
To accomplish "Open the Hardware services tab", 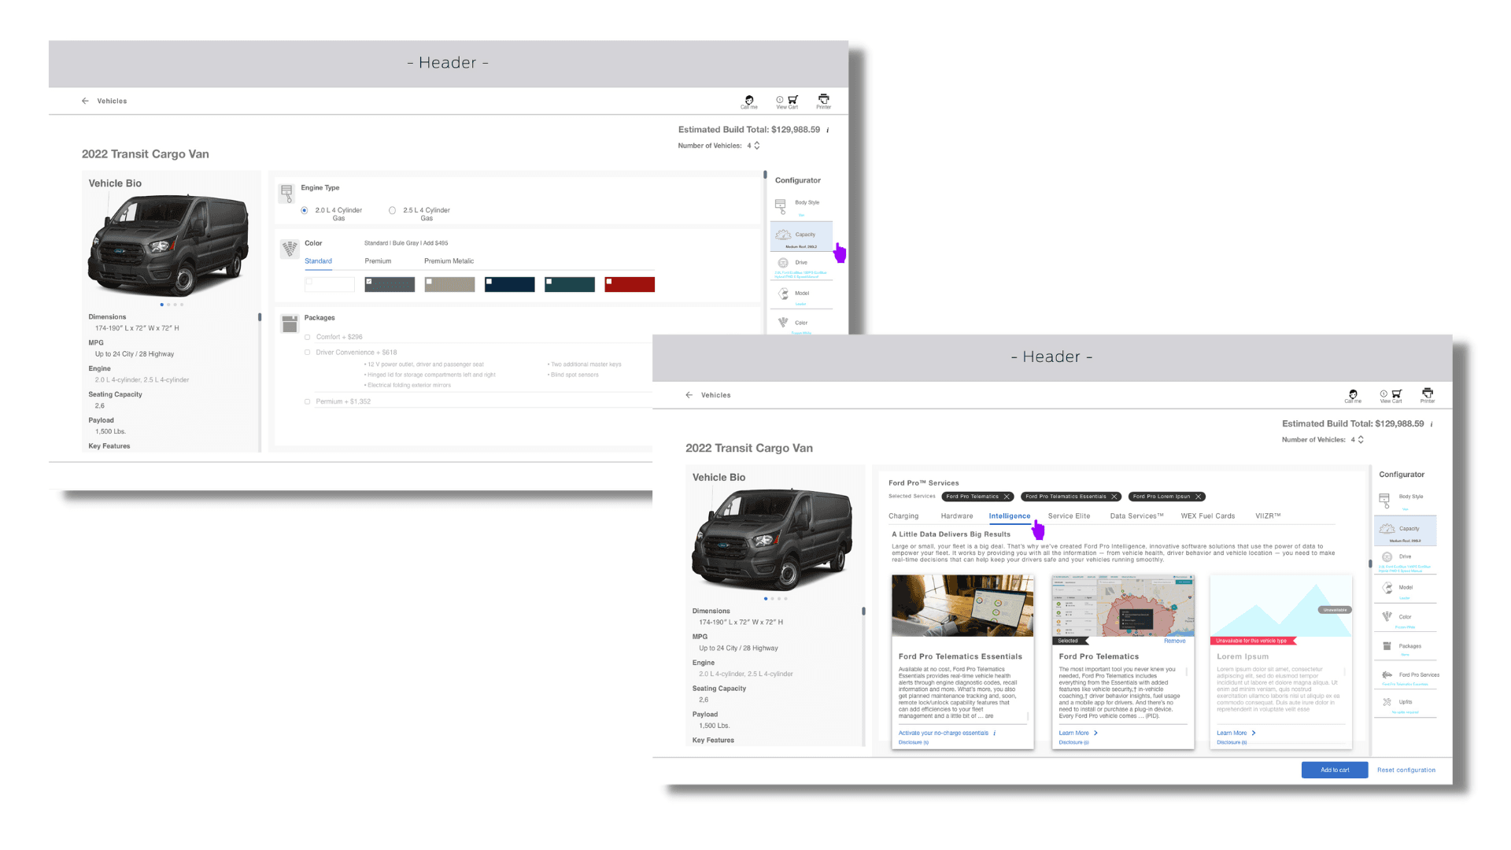I will click(957, 516).
